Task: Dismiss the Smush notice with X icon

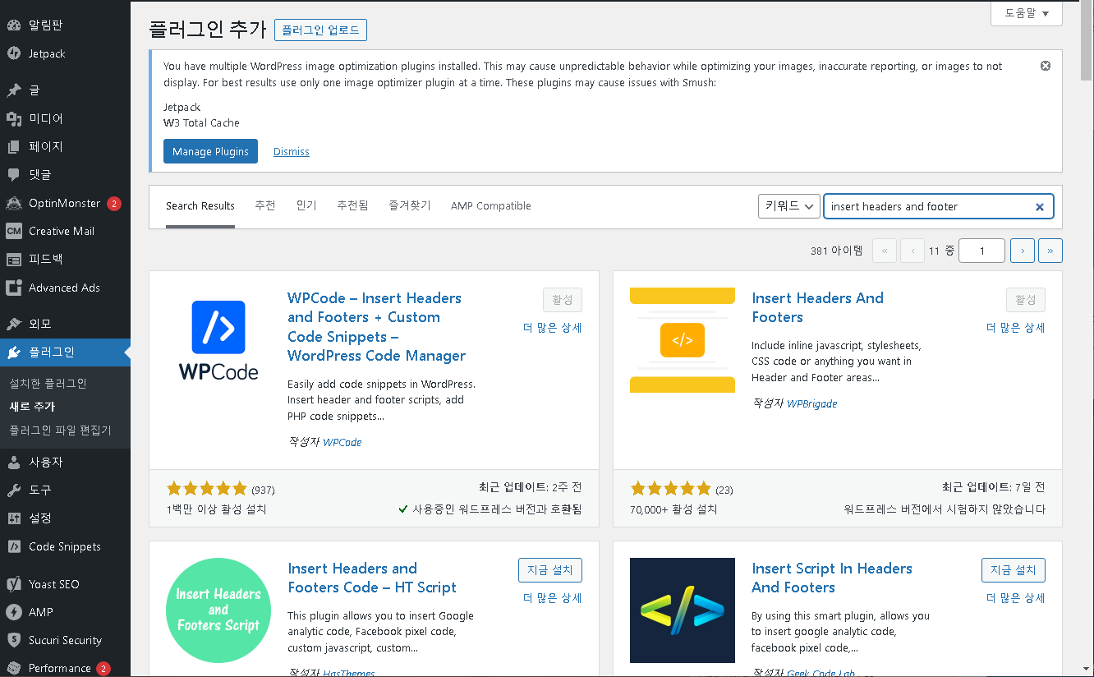Action: (x=1046, y=66)
